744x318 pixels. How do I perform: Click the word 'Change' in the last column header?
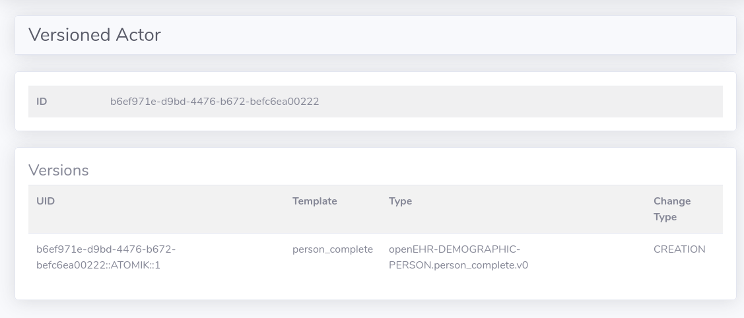[x=672, y=201]
